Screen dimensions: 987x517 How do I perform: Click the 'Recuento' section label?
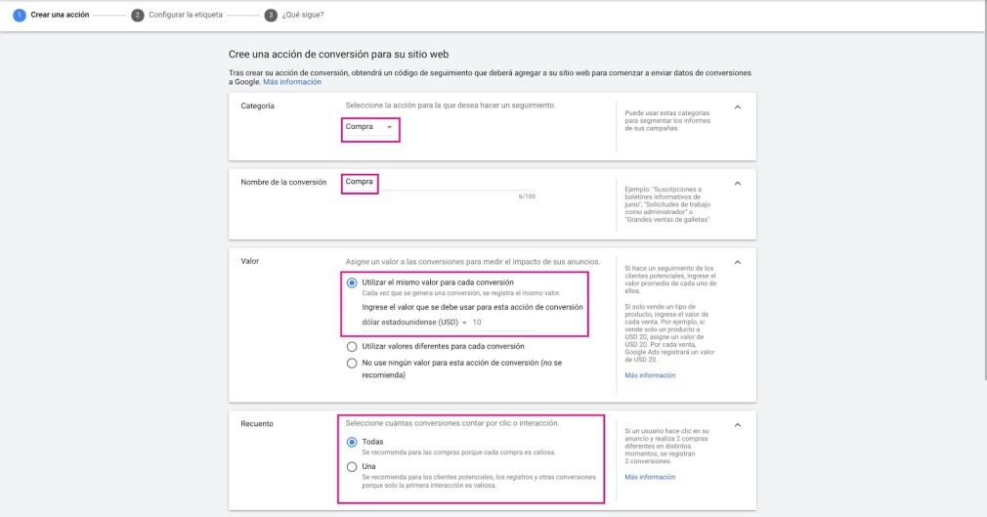[257, 424]
